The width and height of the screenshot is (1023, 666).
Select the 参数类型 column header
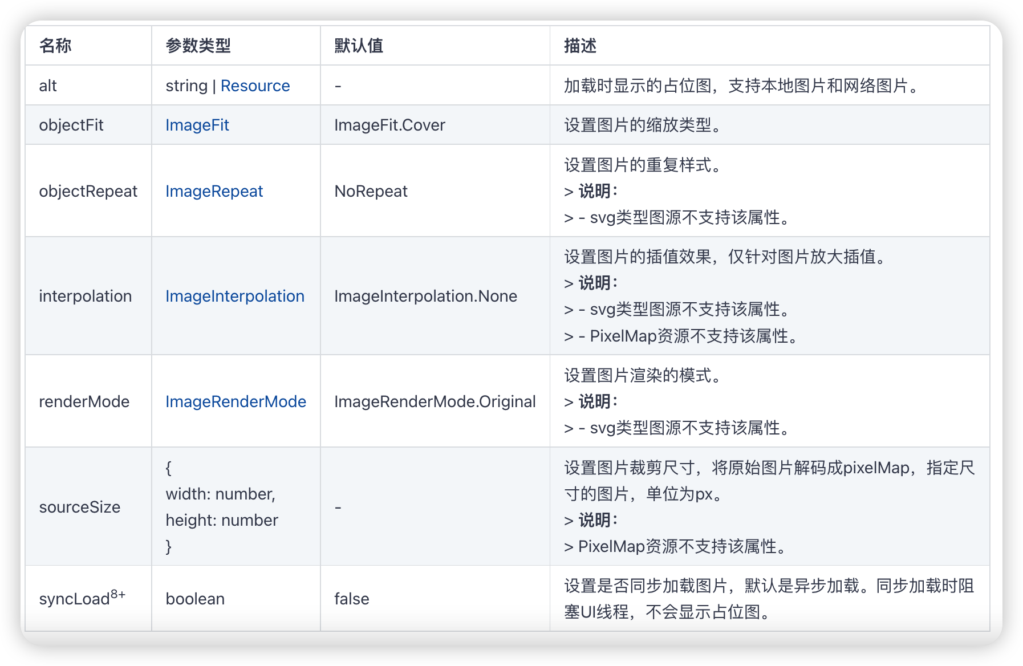click(x=198, y=46)
